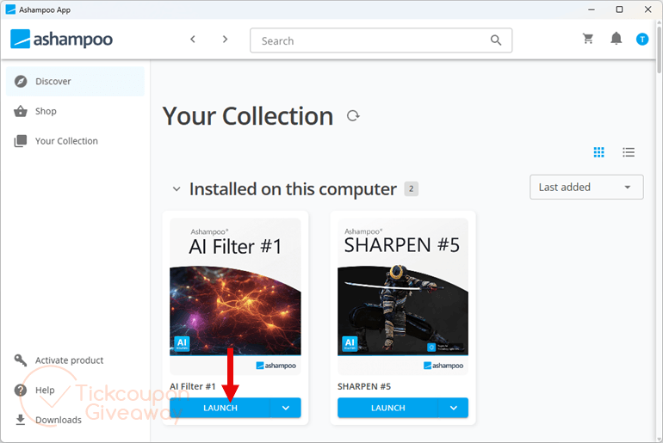
Task: Click the AI Filter #1 box art
Action: point(235,297)
